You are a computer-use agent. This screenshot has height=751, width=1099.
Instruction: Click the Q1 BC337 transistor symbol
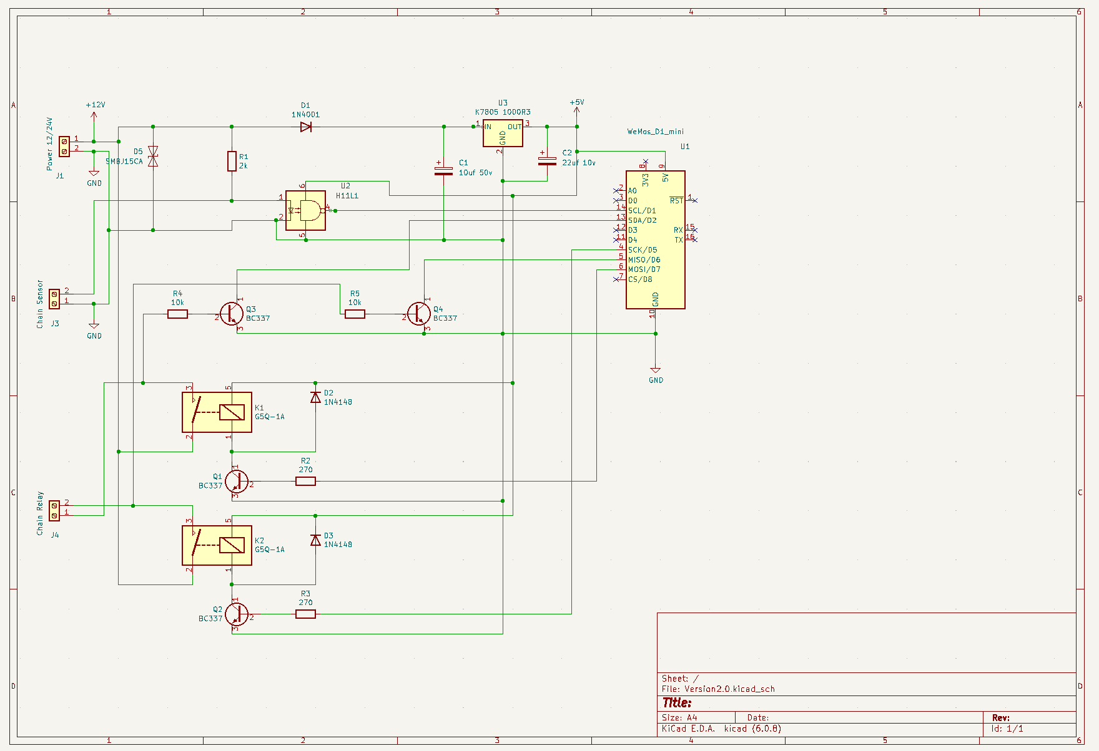point(237,481)
